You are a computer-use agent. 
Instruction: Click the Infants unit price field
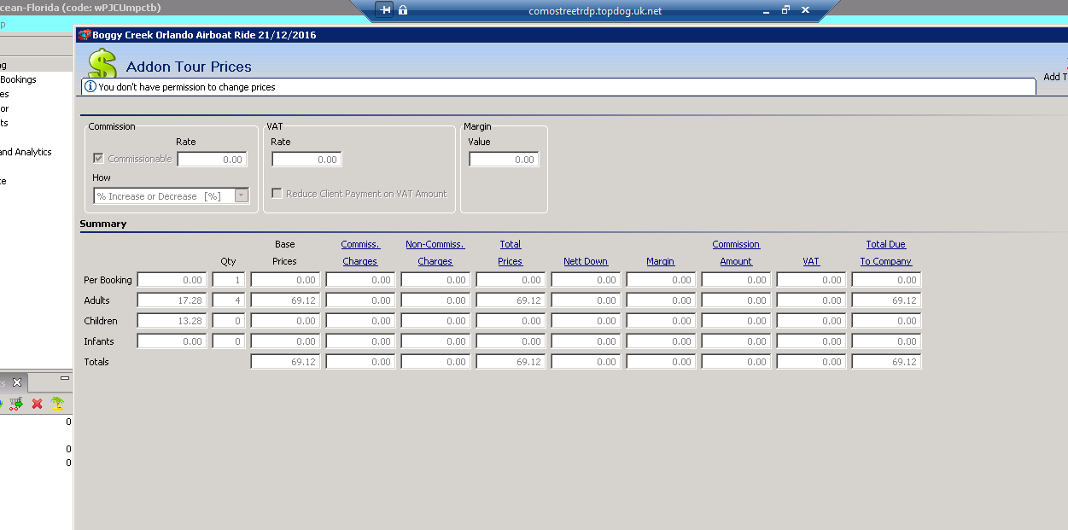(172, 341)
